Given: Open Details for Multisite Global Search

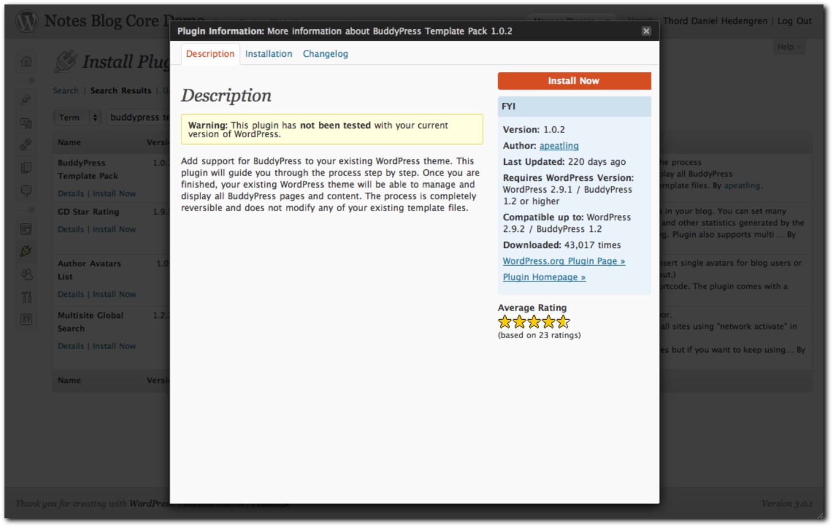Looking at the screenshot, I should pyautogui.click(x=71, y=346).
